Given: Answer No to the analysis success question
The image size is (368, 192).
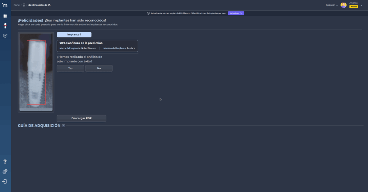Looking at the screenshot, I should coord(99,68).
